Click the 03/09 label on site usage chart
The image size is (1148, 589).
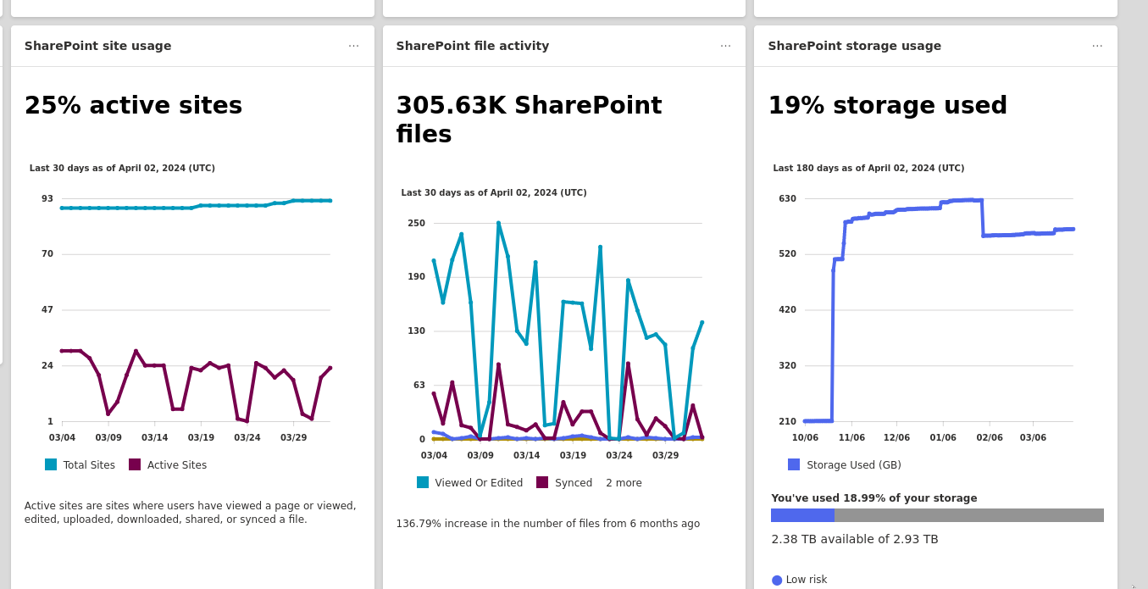pyautogui.click(x=108, y=438)
